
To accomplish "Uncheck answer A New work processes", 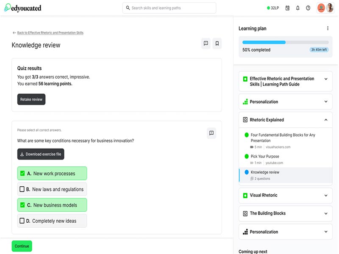I will (x=23, y=174).
